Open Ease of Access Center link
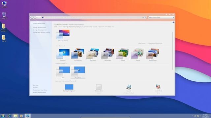Viewport: 211px width, 118px height. 40,92
